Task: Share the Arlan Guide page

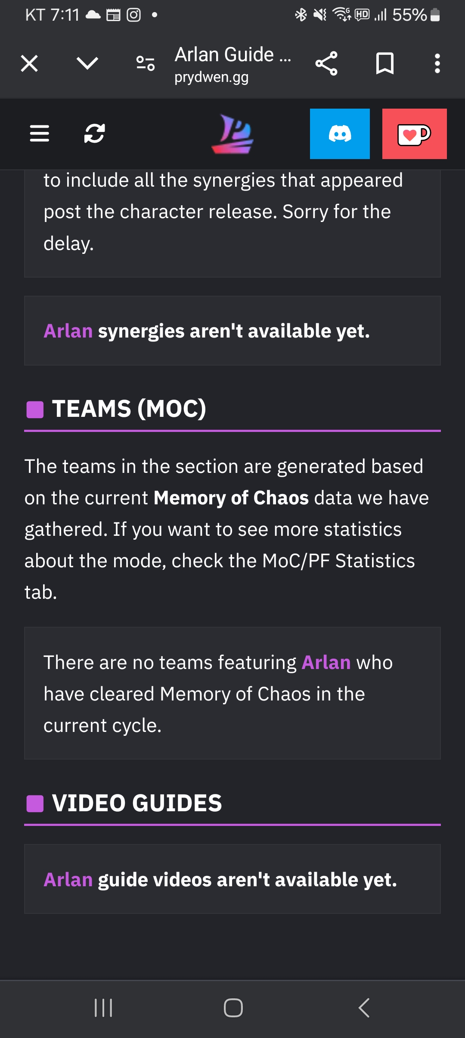Action: tap(326, 64)
